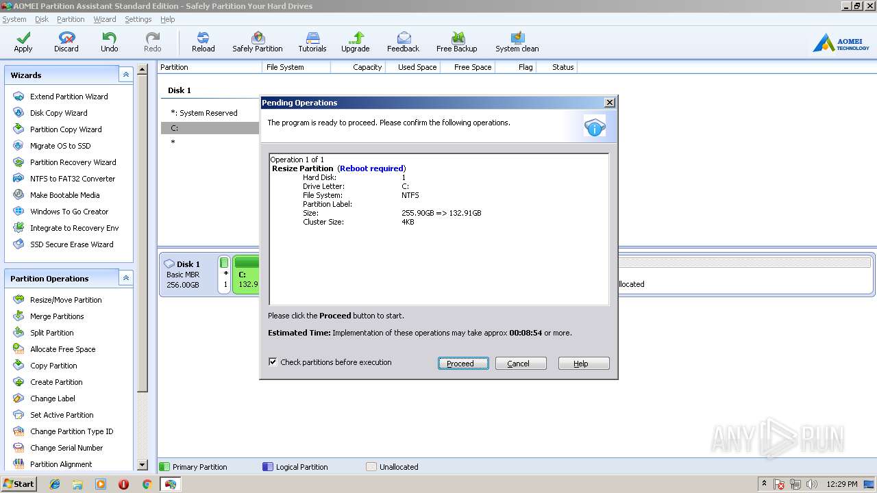Click the Capacity column header
The image size is (877, 493).
[x=357, y=67]
